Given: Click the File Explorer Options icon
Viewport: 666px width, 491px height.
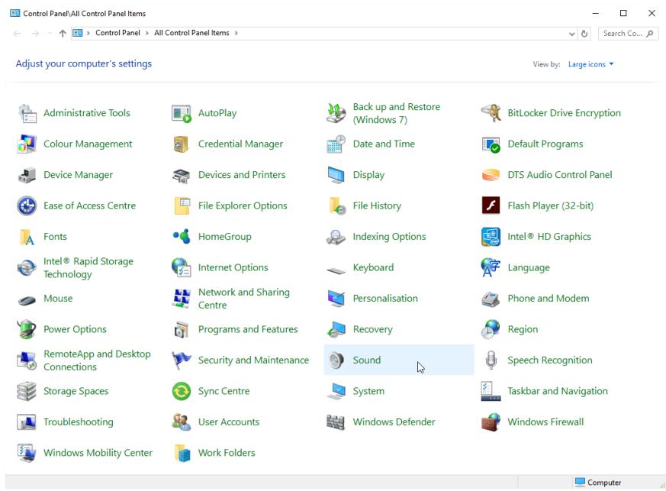Looking at the screenshot, I should 182,205.
